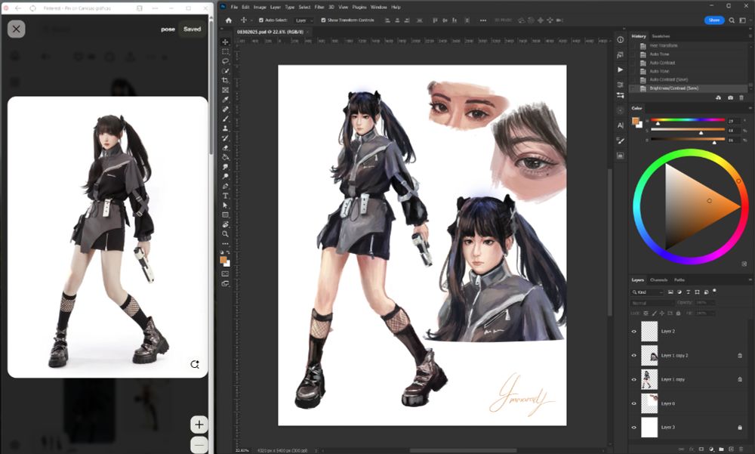Pick the Eyedropper tool
Screen dimensions: 755x454
(x=226, y=100)
